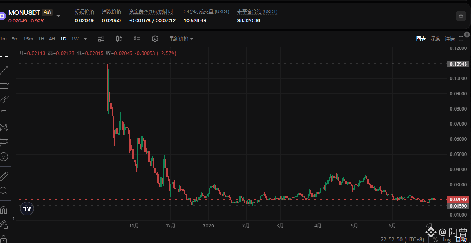471x243 pixels.
Task: Click the current price label 0.02049 on axis
Action: (458, 199)
